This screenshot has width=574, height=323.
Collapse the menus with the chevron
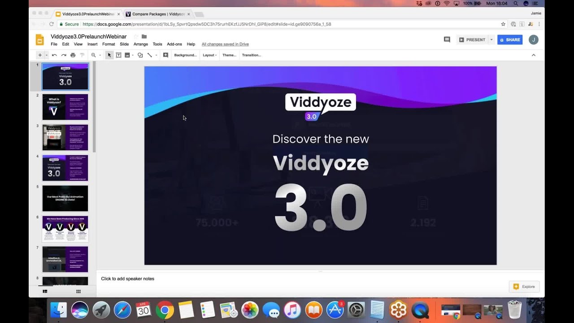coord(534,55)
